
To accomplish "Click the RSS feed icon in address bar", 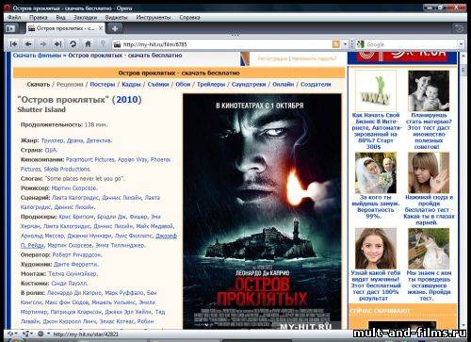I will pyautogui.click(x=336, y=44).
